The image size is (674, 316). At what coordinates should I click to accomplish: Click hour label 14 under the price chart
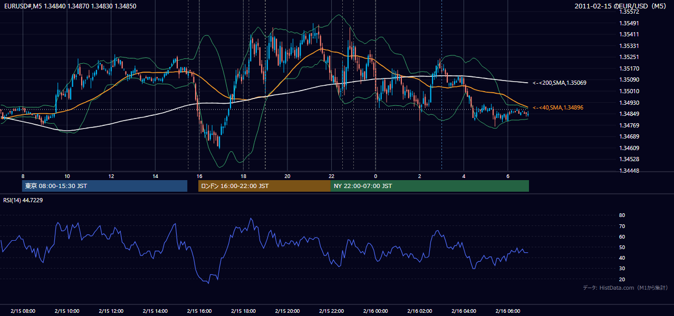155,176
